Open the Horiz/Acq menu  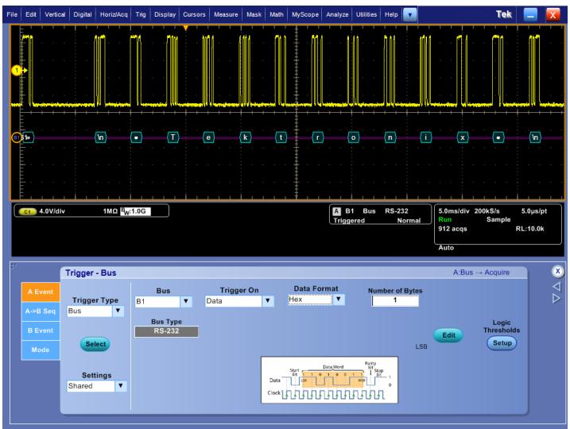point(114,14)
